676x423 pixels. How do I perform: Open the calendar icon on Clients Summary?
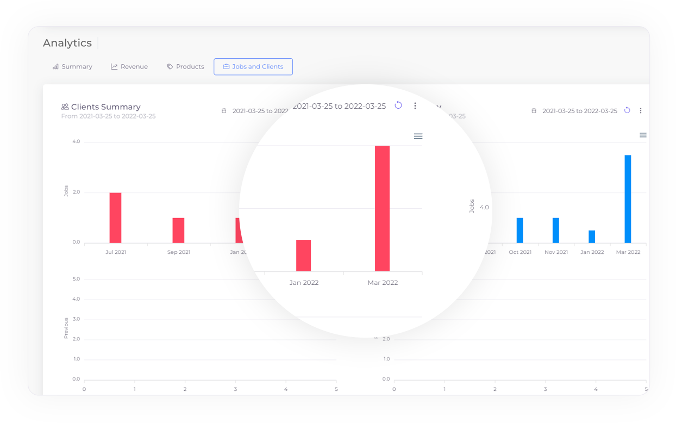pyautogui.click(x=224, y=110)
